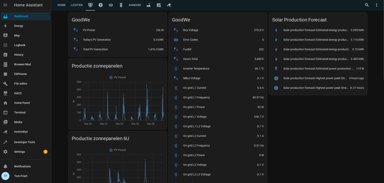Toggle PV Power legend in 6U chart
This screenshot has width=384, height=183.
[118, 150]
